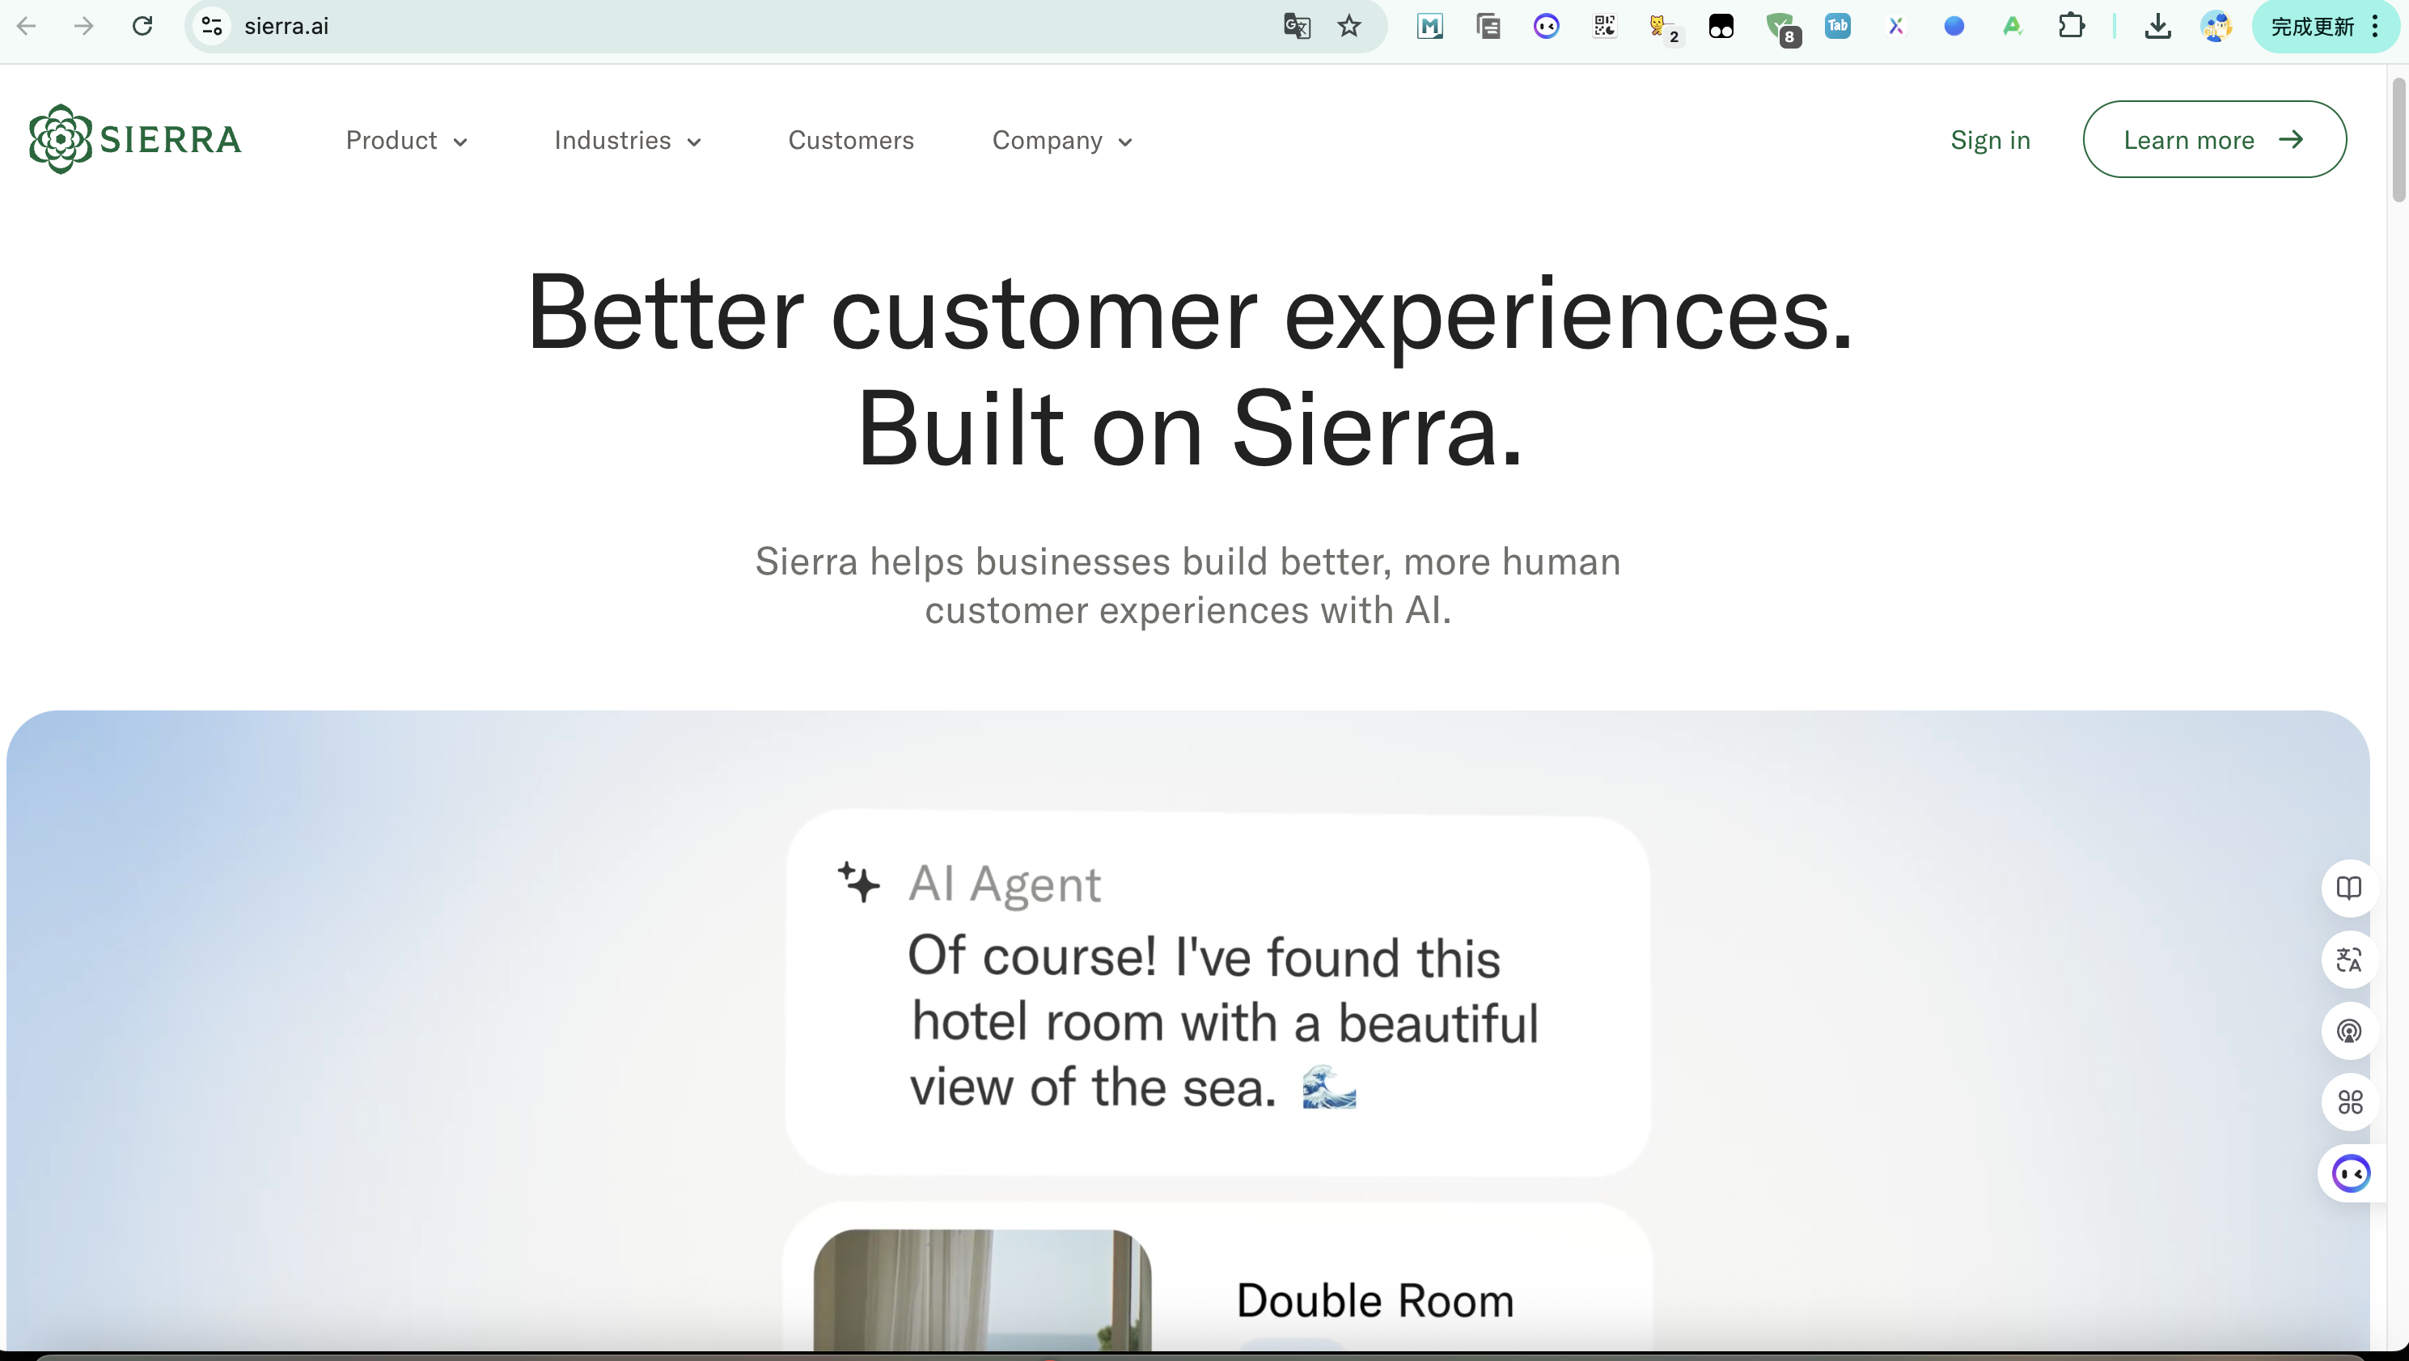Open the blue Tab extension
The width and height of the screenshot is (2409, 1361).
tap(1838, 26)
